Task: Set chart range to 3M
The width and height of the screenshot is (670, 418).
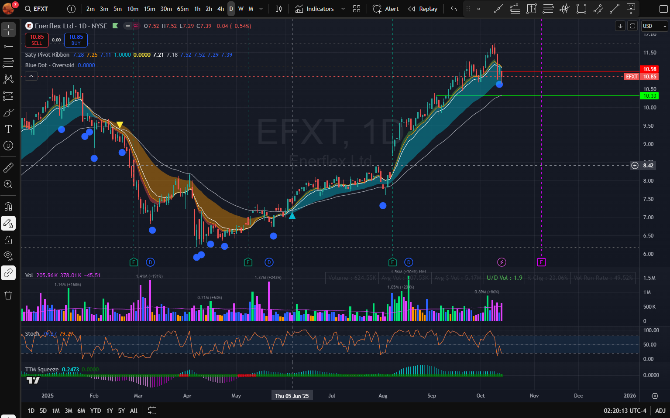Action: click(x=69, y=411)
